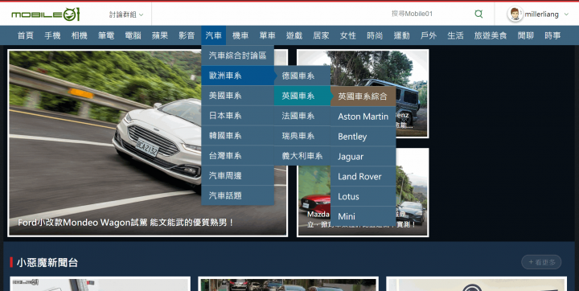
Task: Open the 居家 category
Action: point(321,35)
